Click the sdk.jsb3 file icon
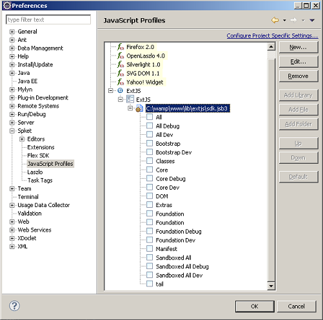The image size is (323, 320). (x=139, y=108)
